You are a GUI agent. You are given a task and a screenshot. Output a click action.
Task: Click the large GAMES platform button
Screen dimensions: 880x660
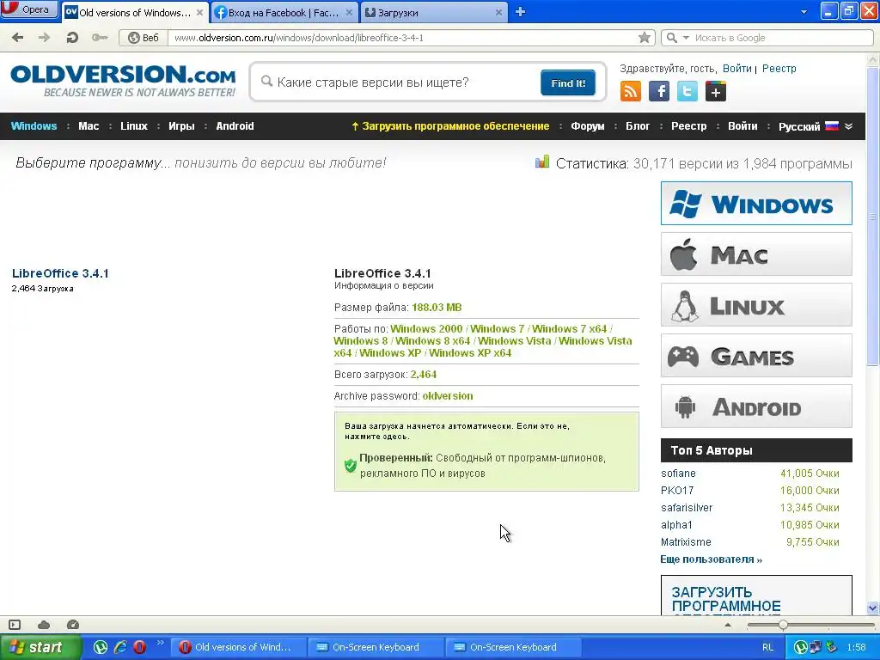pos(756,356)
